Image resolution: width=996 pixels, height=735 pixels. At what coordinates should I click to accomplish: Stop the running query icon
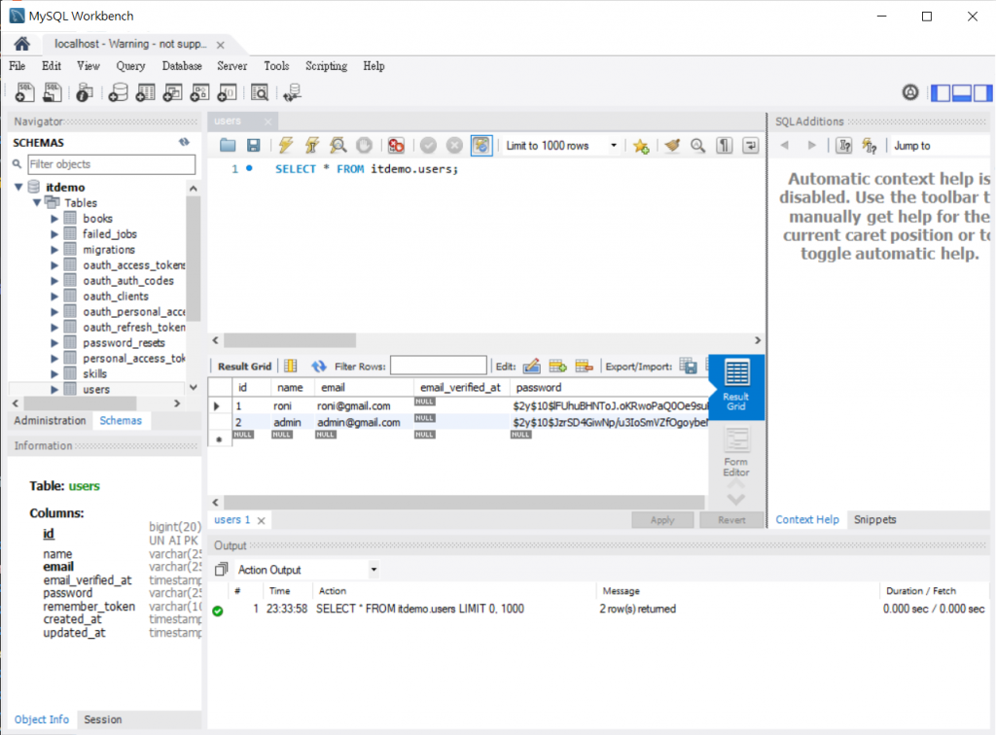pos(364,146)
